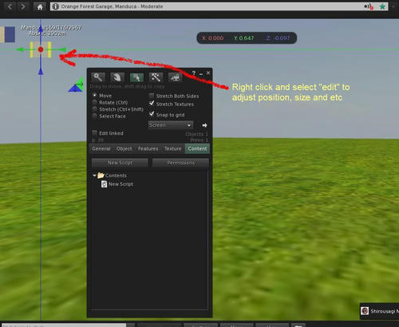Click the X 0.000 coordinate readout

pos(212,38)
